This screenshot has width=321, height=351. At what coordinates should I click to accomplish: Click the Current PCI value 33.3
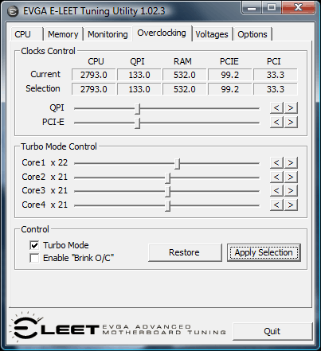pos(276,75)
